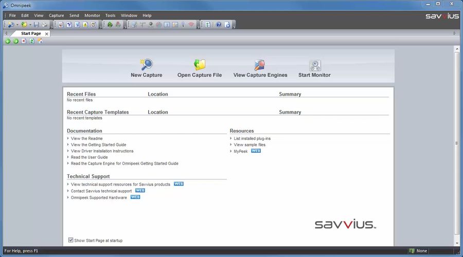
Task: Open toolbar options arrow after Print icon
Action: tap(51, 26)
